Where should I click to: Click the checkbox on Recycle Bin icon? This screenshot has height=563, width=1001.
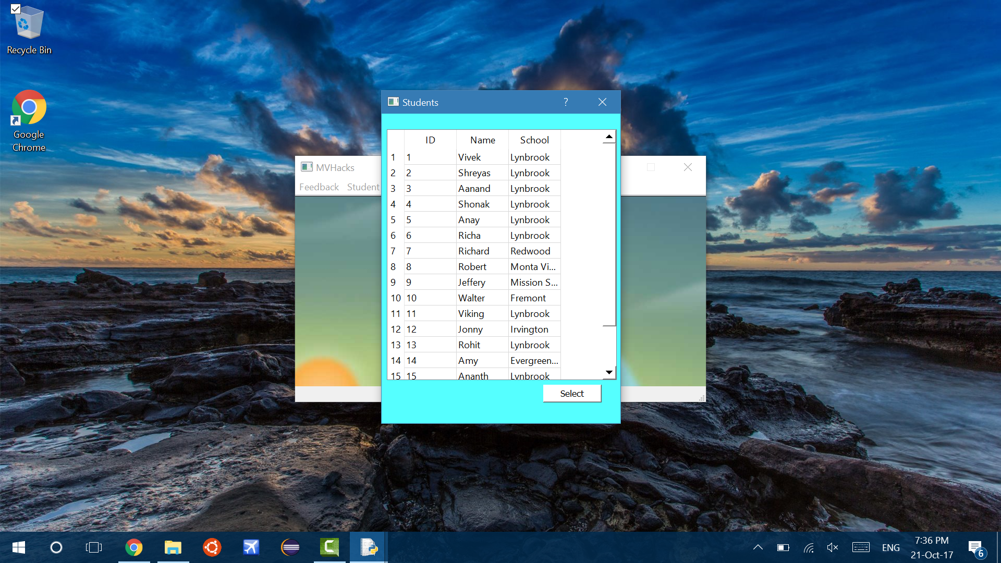tap(16, 9)
